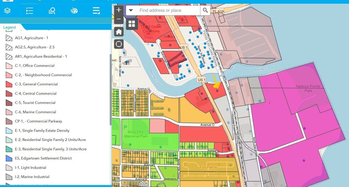Image resolution: width=349 pixels, height=187 pixels.
Task: Return to the default map extent
Action: click(x=119, y=32)
